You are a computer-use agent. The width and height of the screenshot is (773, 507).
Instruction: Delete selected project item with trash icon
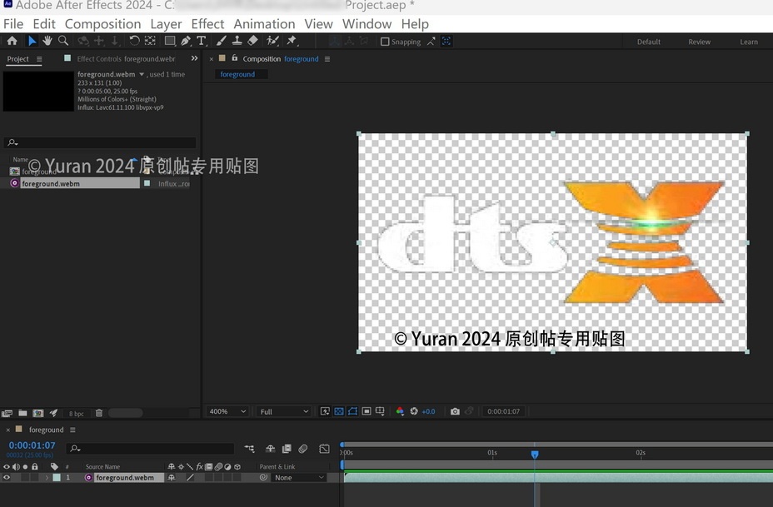tap(98, 413)
